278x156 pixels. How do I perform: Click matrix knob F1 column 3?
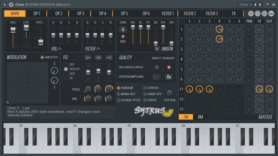[209, 89]
